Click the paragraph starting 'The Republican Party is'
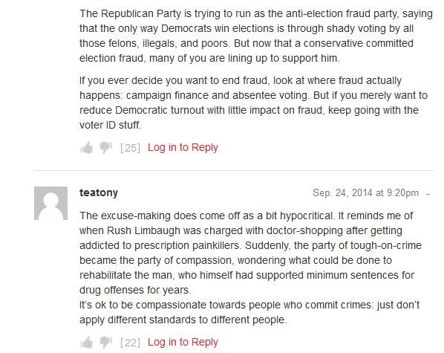 tap(256, 36)
